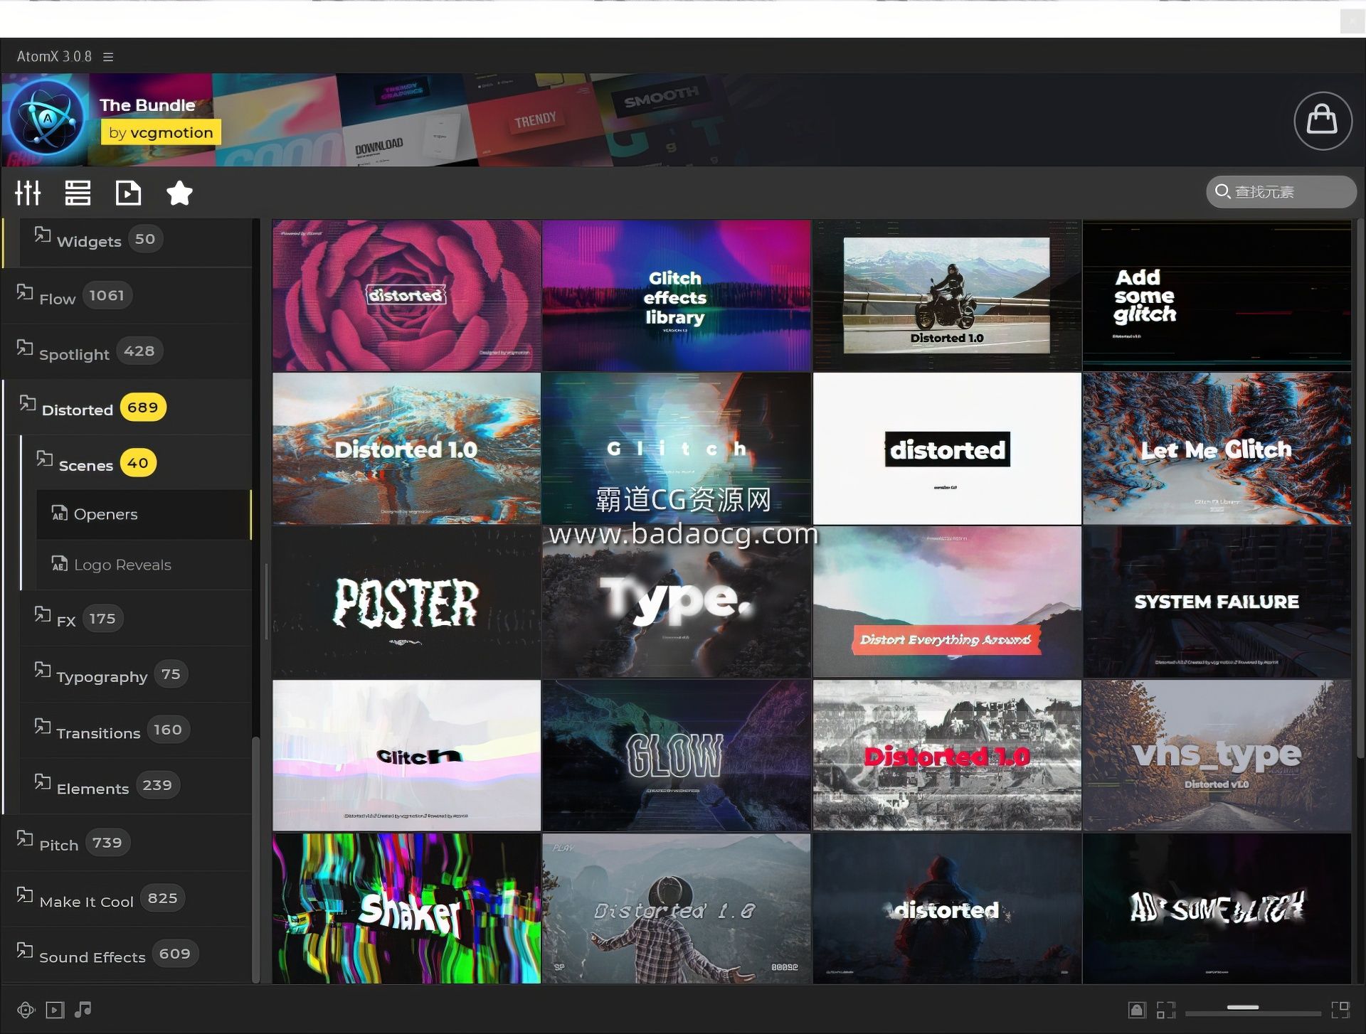Show favorites with the star icon
The image size is (1366, 1034).
pos(179,193)
